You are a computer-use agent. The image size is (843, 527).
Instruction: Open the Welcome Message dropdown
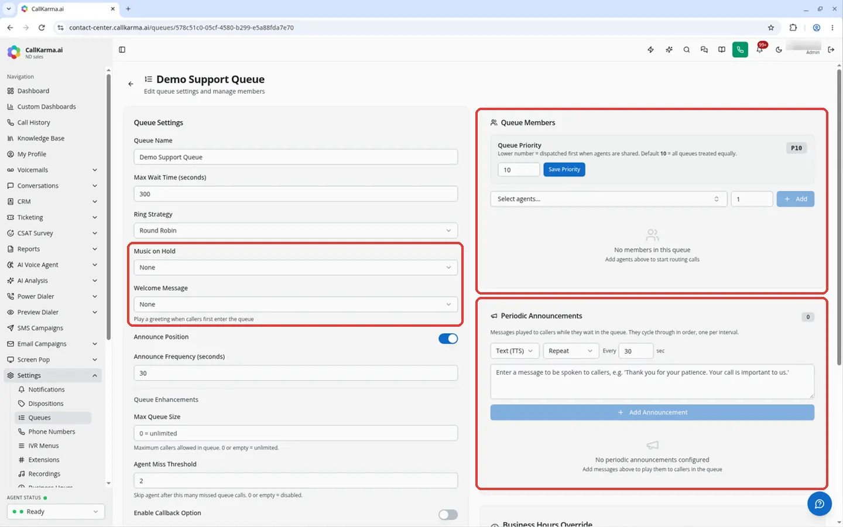click(296, 304)
